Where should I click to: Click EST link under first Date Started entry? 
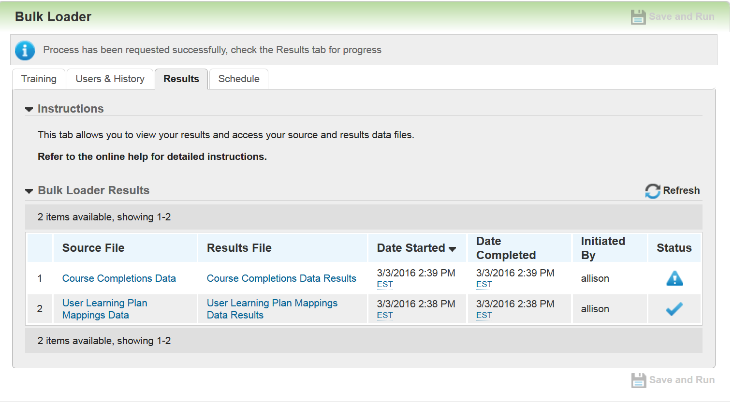tap(384, 284)
